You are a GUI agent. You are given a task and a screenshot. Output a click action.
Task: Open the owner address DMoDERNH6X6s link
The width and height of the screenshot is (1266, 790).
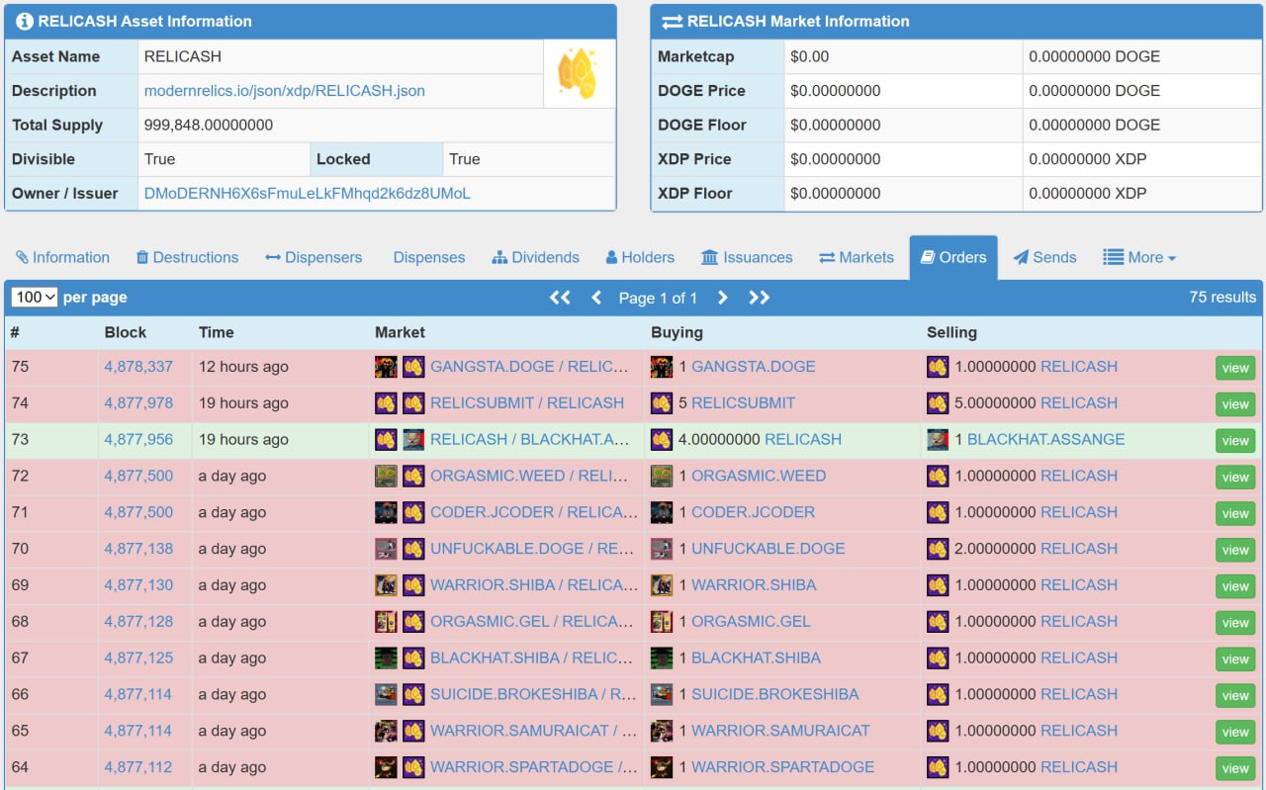(x=308, y=194)
